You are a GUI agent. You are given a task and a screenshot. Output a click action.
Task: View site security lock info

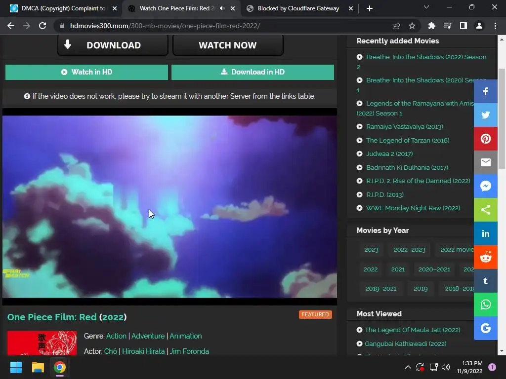(x=62, y=26)
